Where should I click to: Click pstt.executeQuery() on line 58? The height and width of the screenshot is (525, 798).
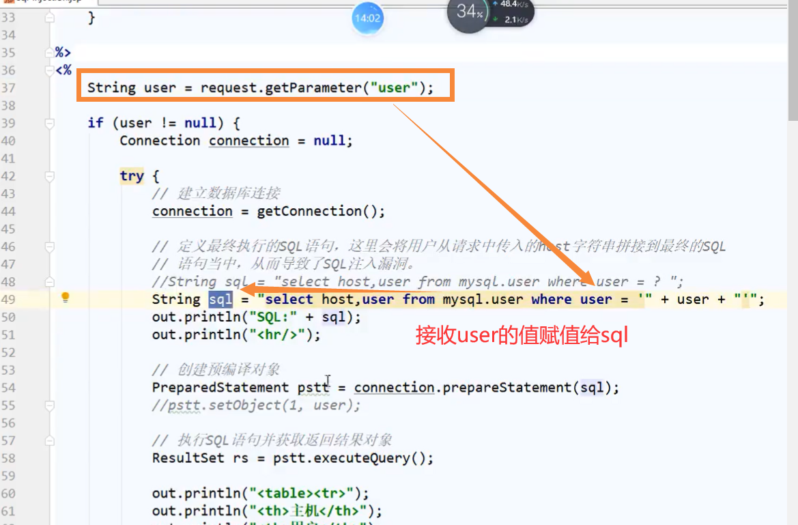[349, 458]
